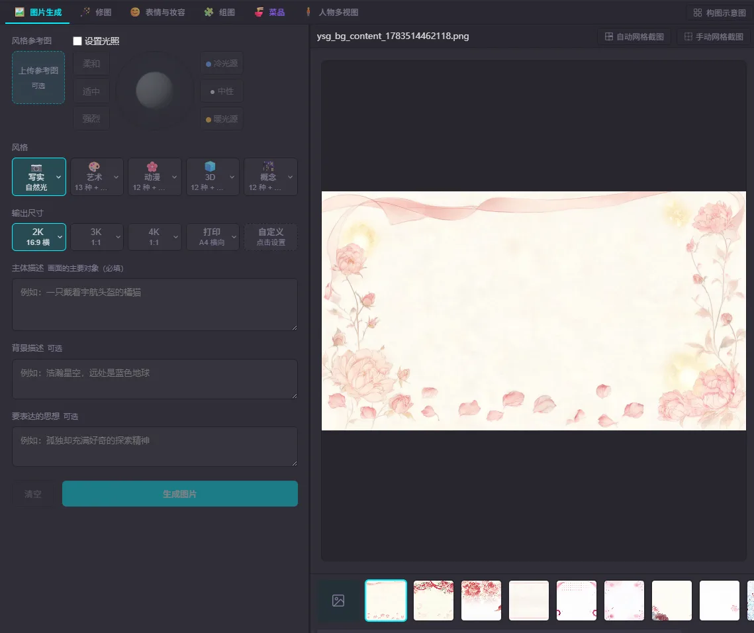Viewport: 754px width, 633px height.
Task: Select the 适中 light intensity option
Action: tap(91, 91)
